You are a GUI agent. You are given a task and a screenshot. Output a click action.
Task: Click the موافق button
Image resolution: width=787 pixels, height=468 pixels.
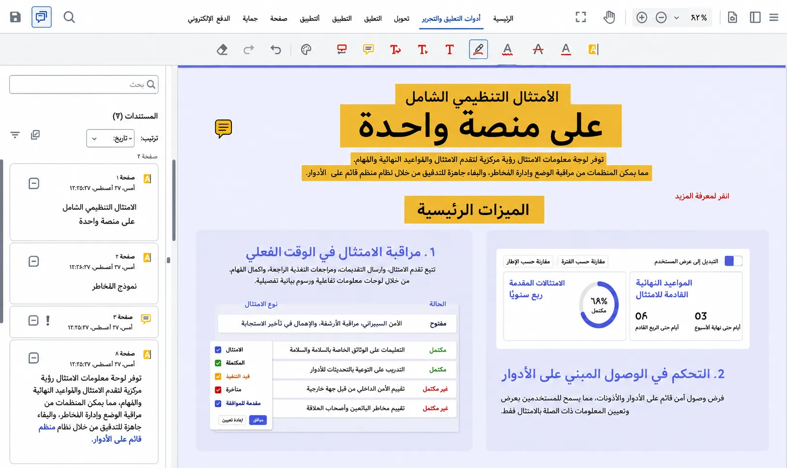pyautogui.click(x=258, y=420)
